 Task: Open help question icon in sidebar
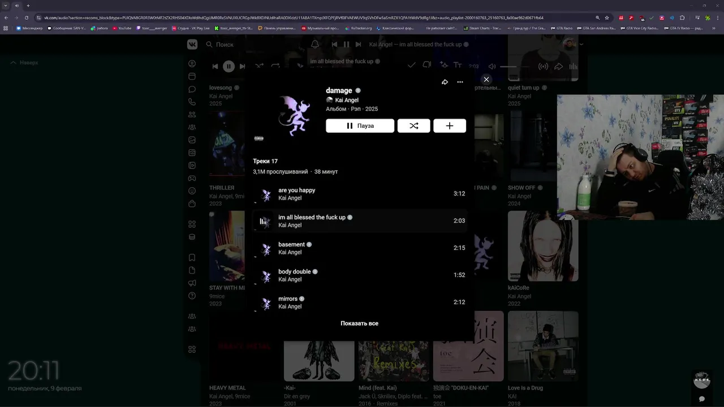192,296
